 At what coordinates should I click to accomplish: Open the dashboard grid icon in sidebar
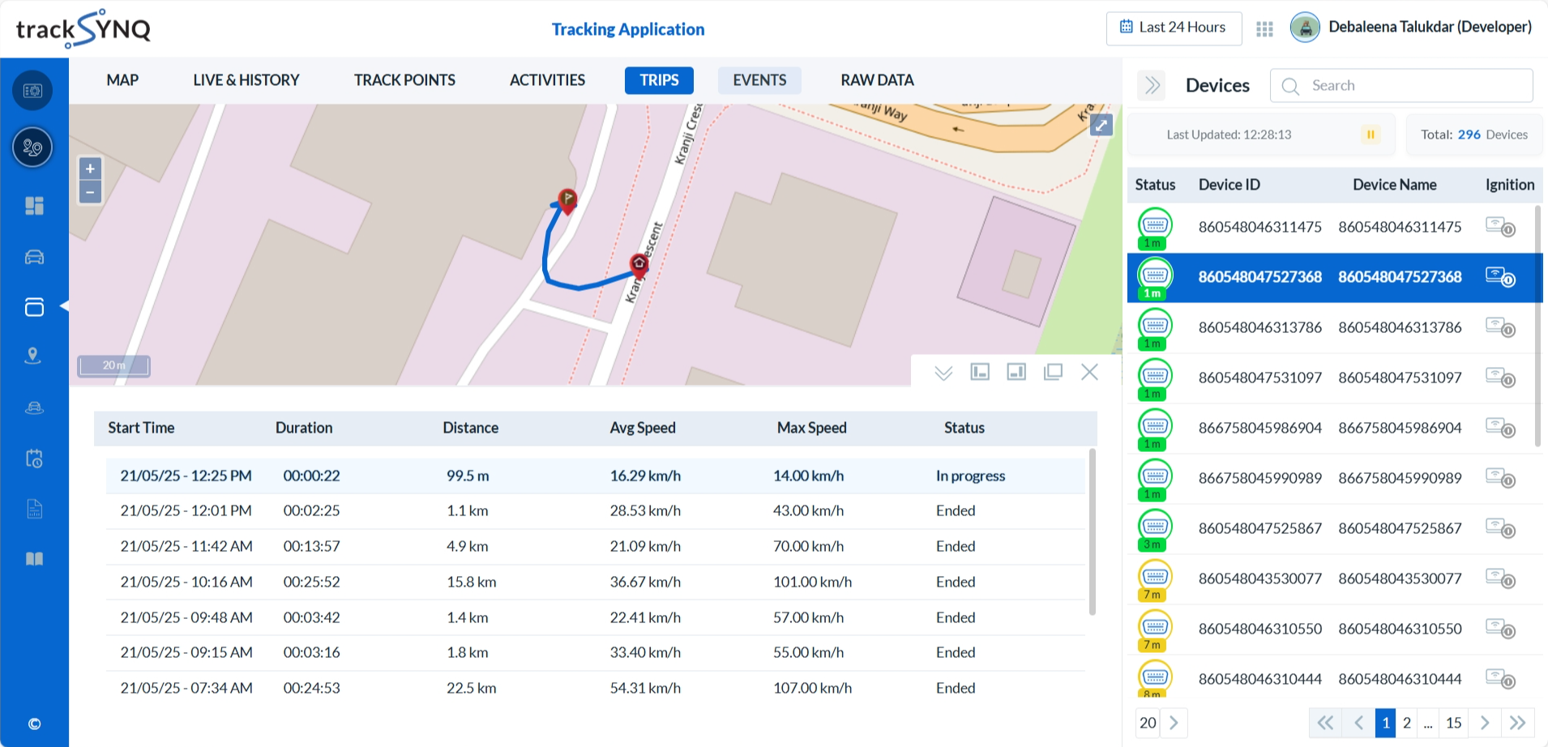click(x=32, y=206)
